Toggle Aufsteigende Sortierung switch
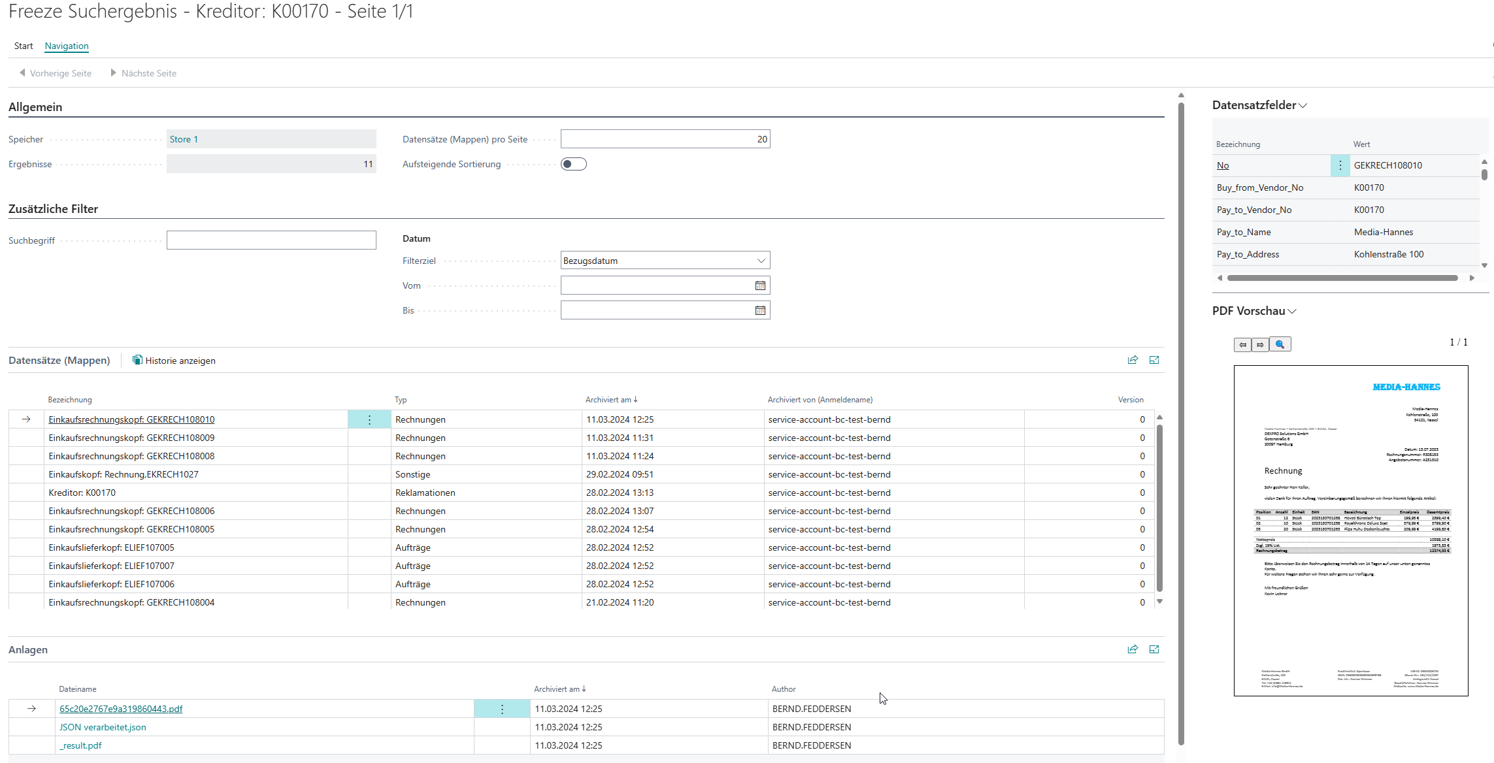This screenshot has width=1494, height=763. pyautogui.click(x=574, y=164)
